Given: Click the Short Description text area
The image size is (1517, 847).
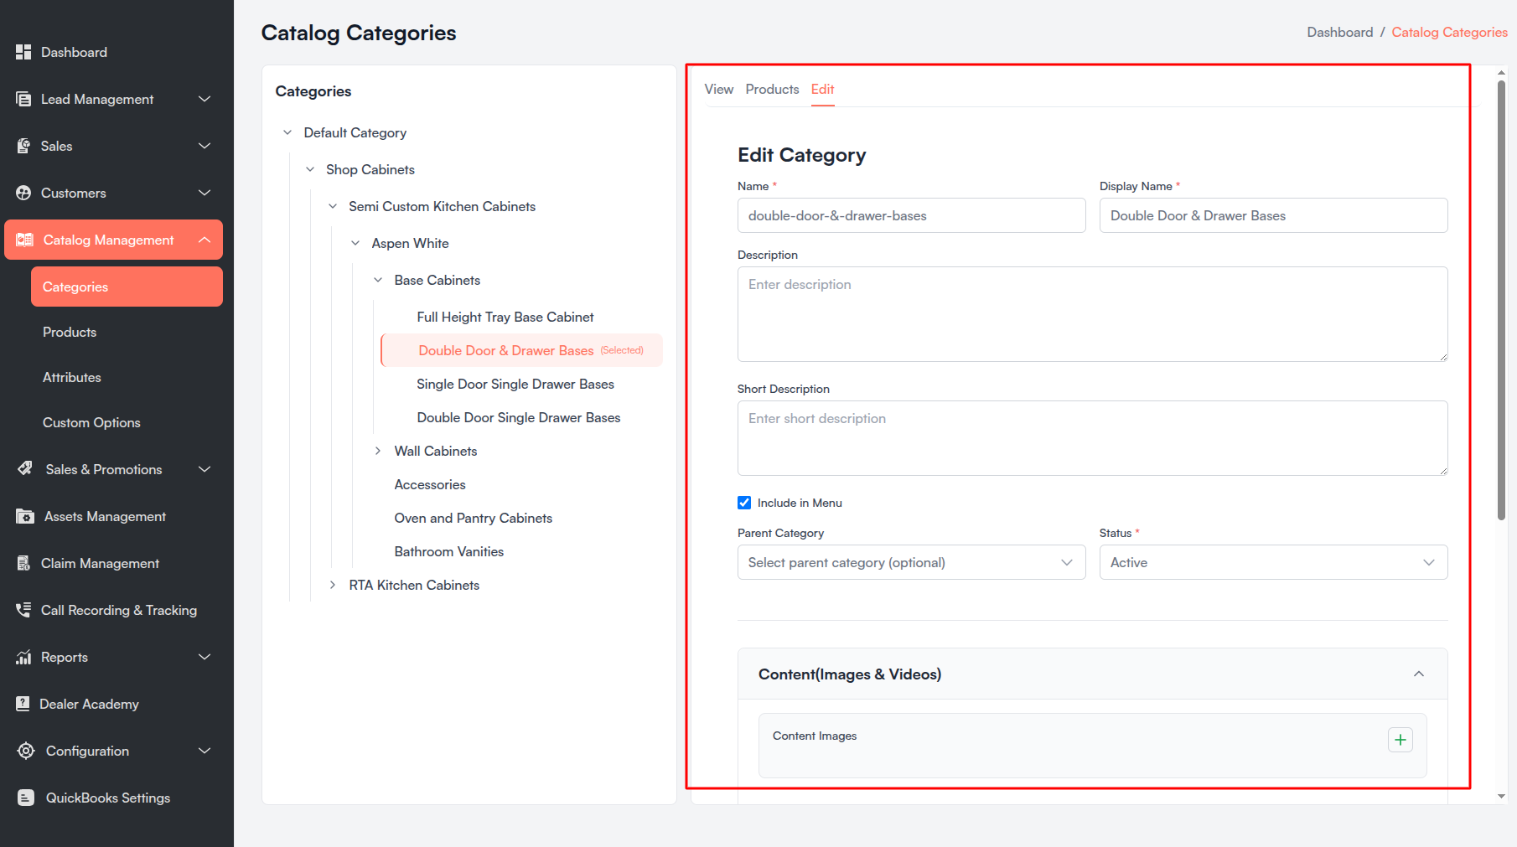Looking at the screenshot, I should (1092, 438).
